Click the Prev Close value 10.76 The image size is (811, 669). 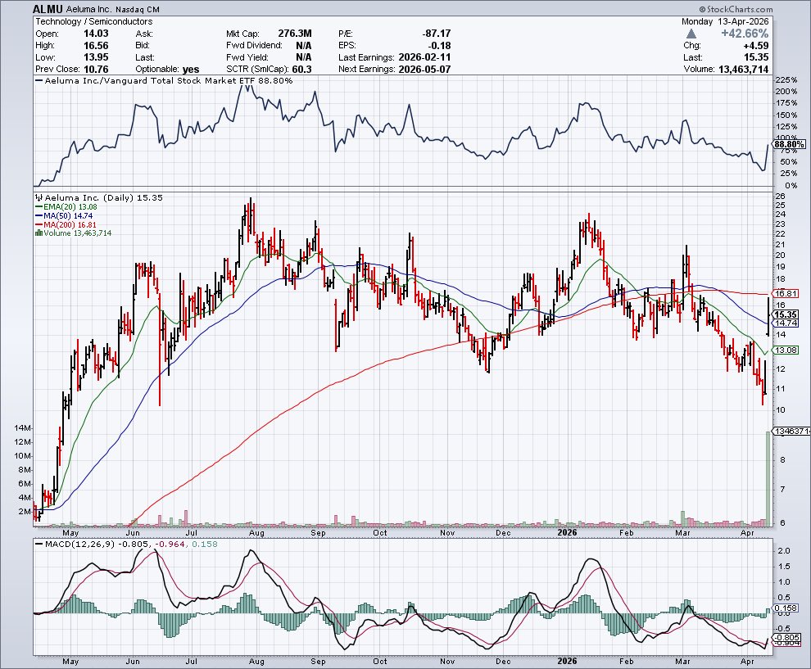[96, 70]
